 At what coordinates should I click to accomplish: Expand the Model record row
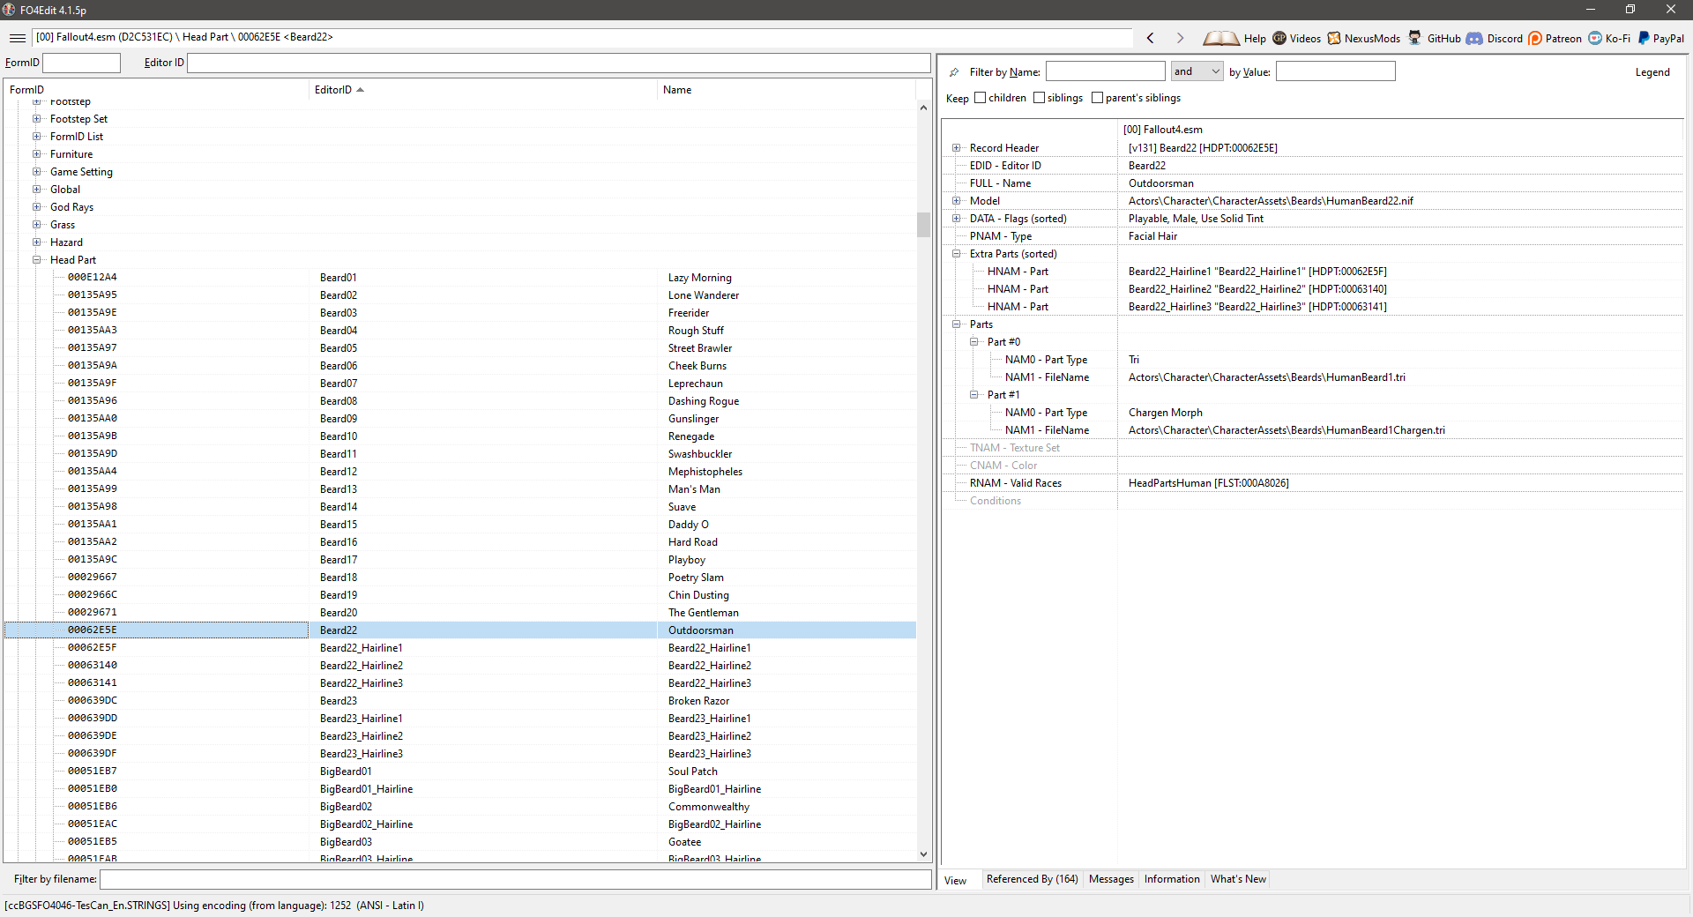(x=956, y=201)
